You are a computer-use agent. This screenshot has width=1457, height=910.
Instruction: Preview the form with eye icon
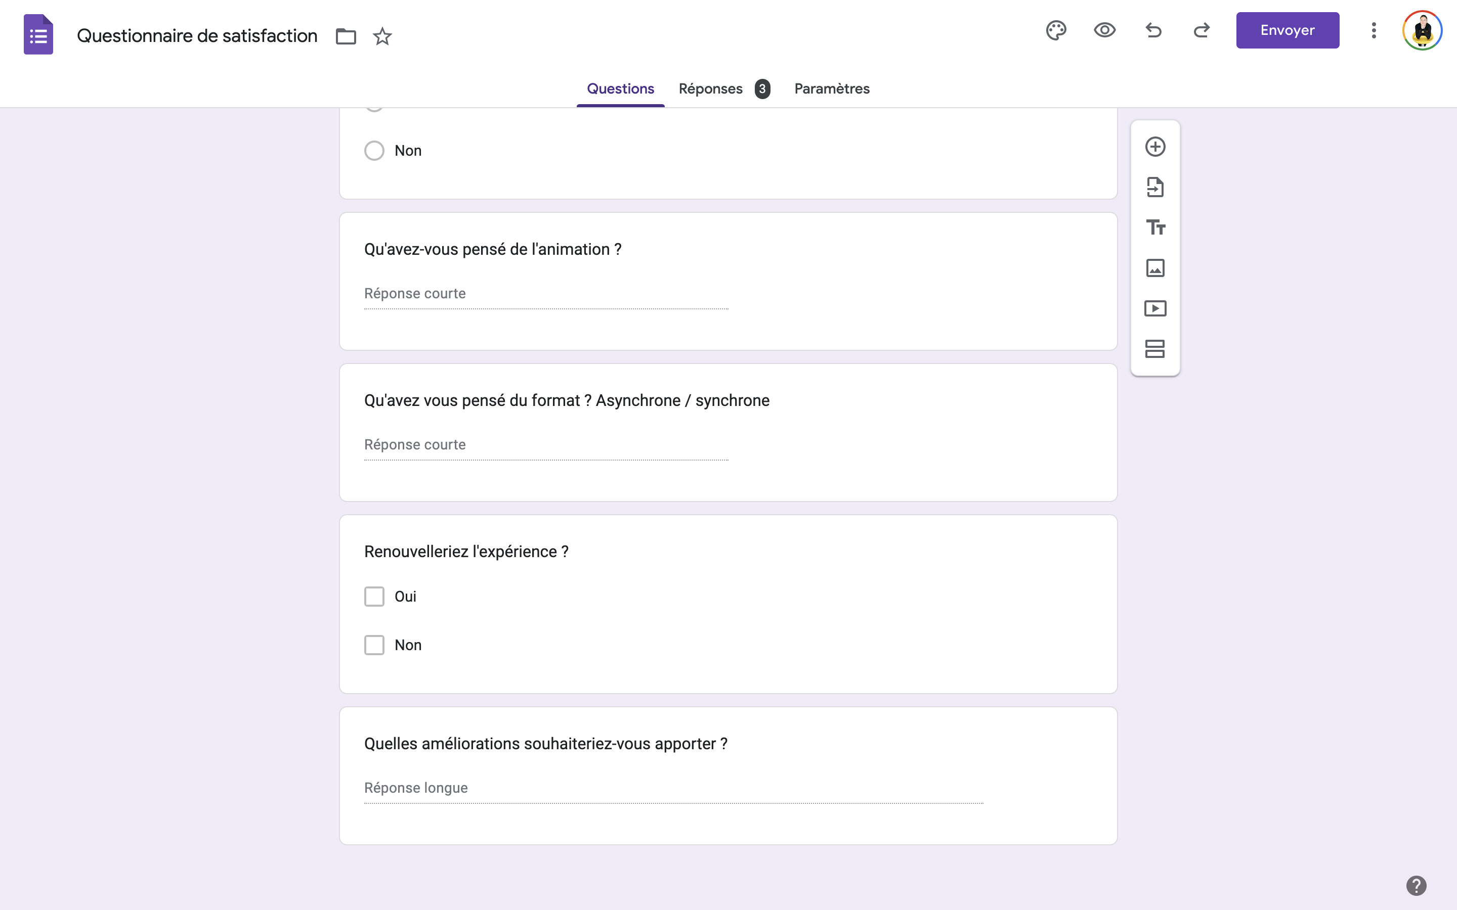[x=1104, y=30]
